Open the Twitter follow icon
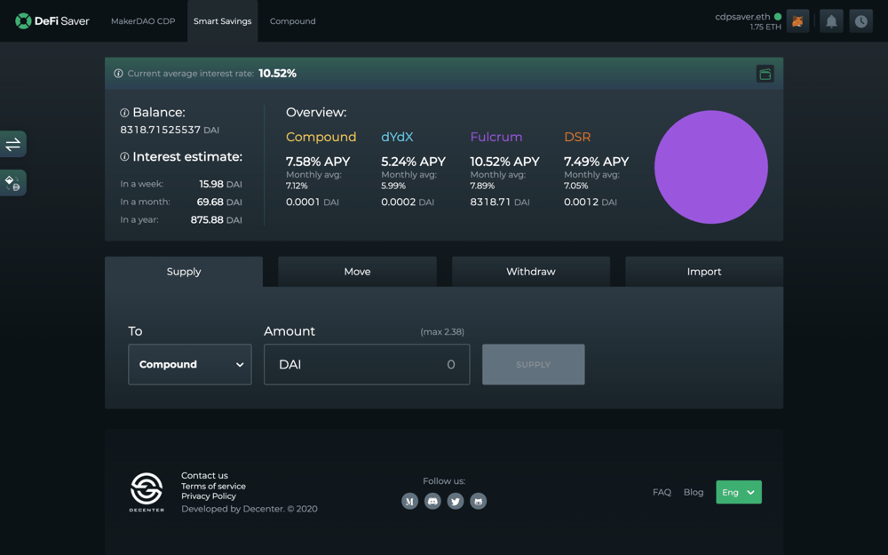 point(456,501)
